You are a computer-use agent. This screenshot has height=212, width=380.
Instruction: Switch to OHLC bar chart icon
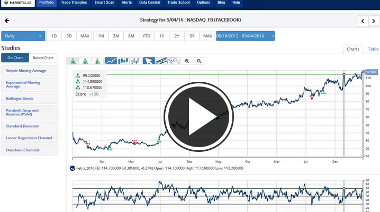coord(135,61)
